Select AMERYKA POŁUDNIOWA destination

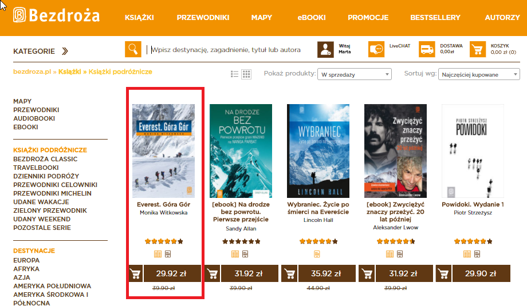52,286
